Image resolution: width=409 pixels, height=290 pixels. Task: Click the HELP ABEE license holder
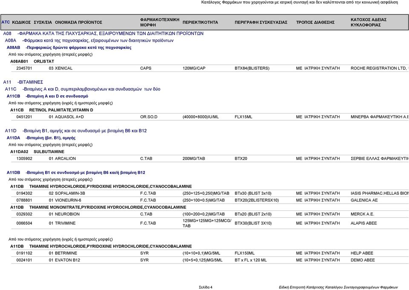pyautogui.click(x=362, y=253)
